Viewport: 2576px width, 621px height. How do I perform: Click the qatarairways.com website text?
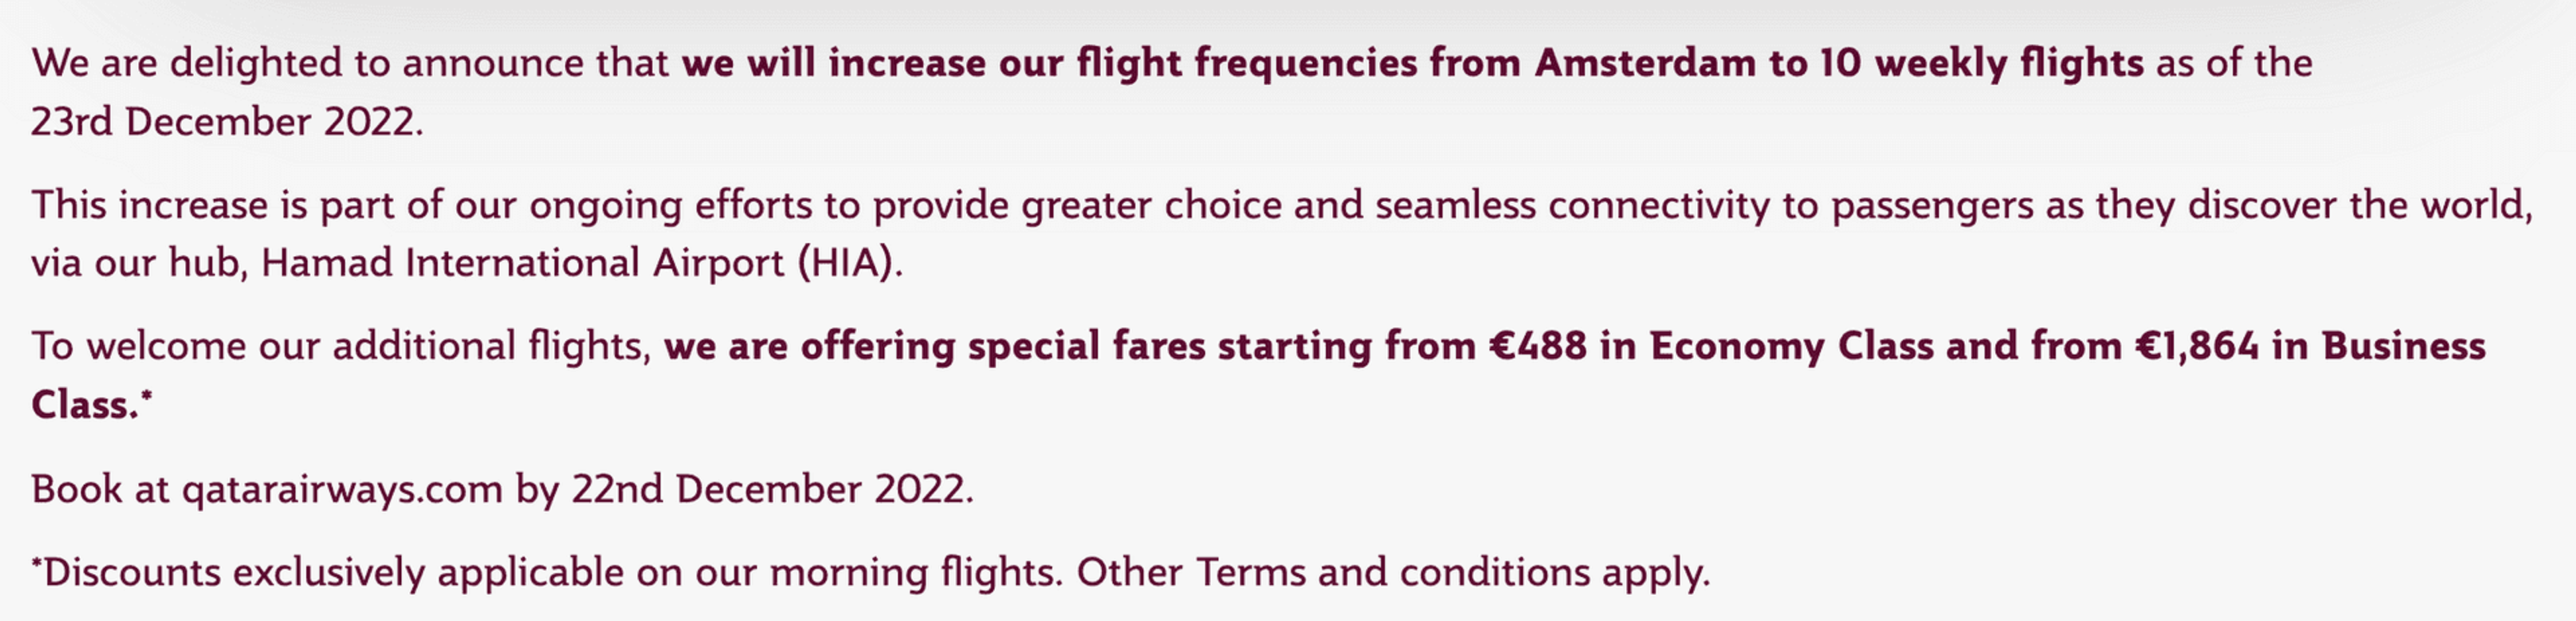[341, 490]
